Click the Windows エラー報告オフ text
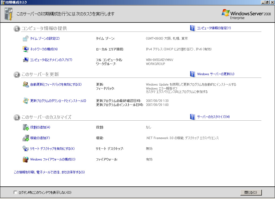The height and width of the screenshot is (199, 275). [x=161, y=89]
